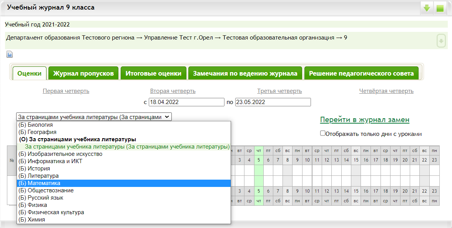
Task: Click the end date field 23.05.2022
Action: 273,102
